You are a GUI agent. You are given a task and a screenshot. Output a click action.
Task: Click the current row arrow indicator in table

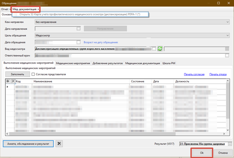(x=7, y=87)
